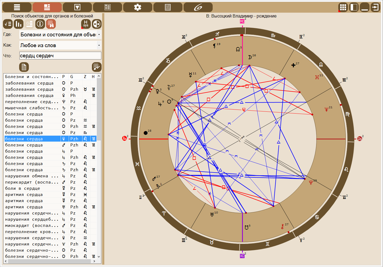Click the Moon glyph with degree 26
The width and height of the screenshot is (383, 267).
tap(250, 57)
